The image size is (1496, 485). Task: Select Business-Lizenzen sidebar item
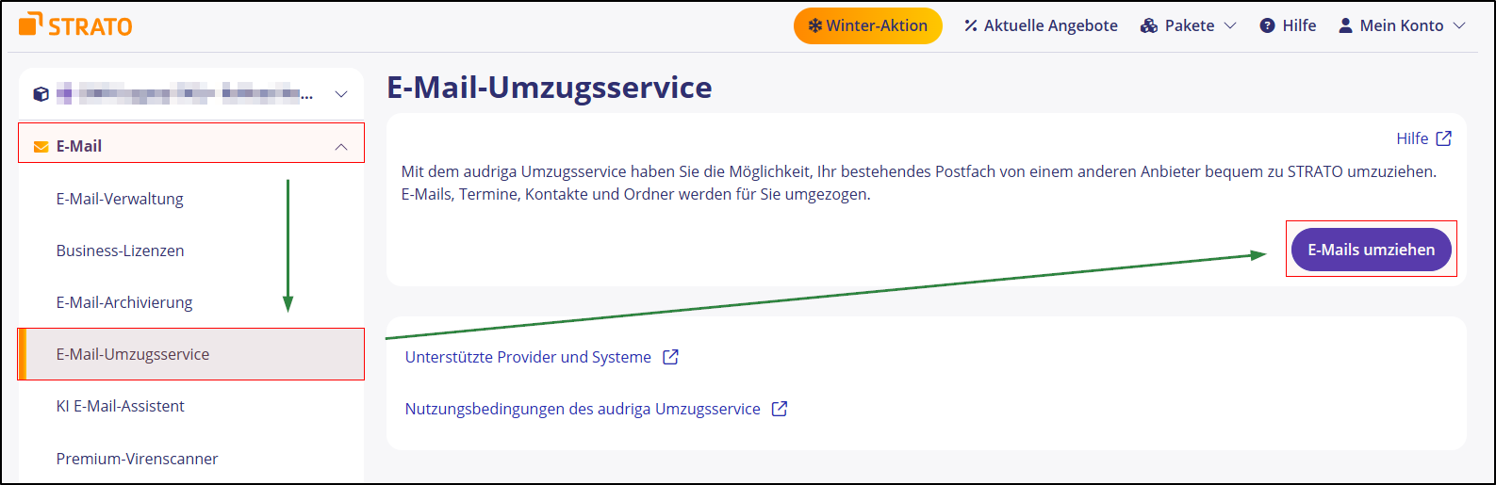[120, 251]
